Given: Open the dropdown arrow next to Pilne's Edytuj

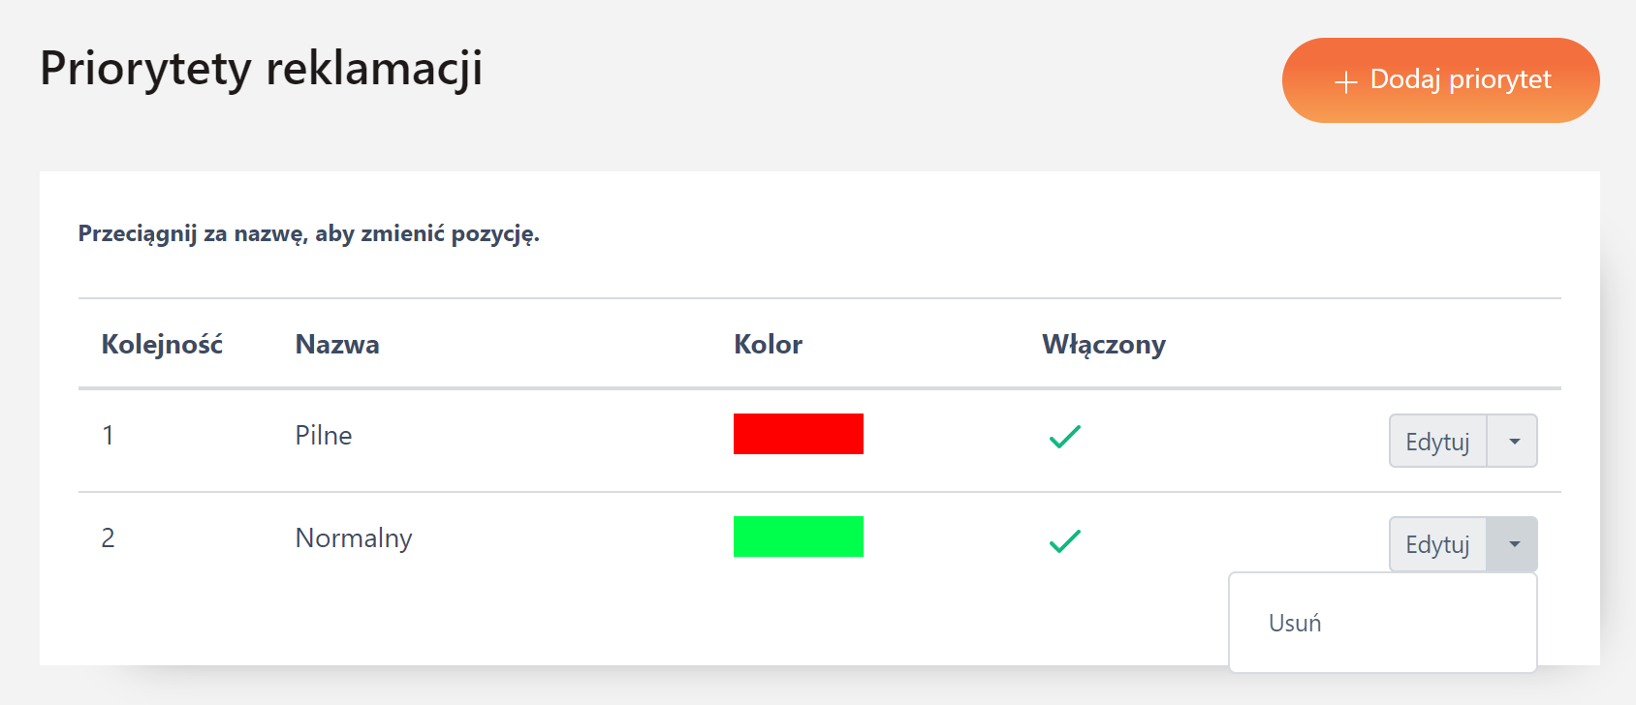Looking at the screenshot, I should (1513, 442).
